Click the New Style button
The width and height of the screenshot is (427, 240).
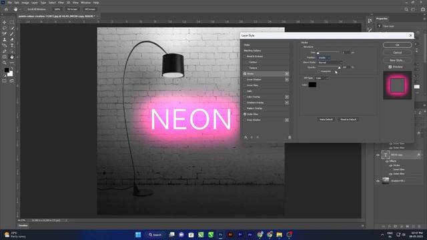tap(398, 60)
